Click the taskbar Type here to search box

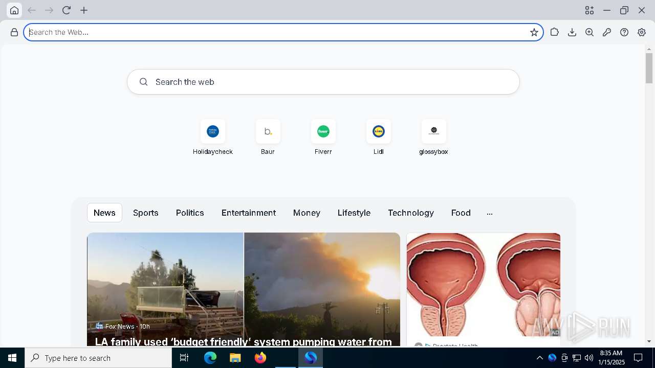(98, 358)
